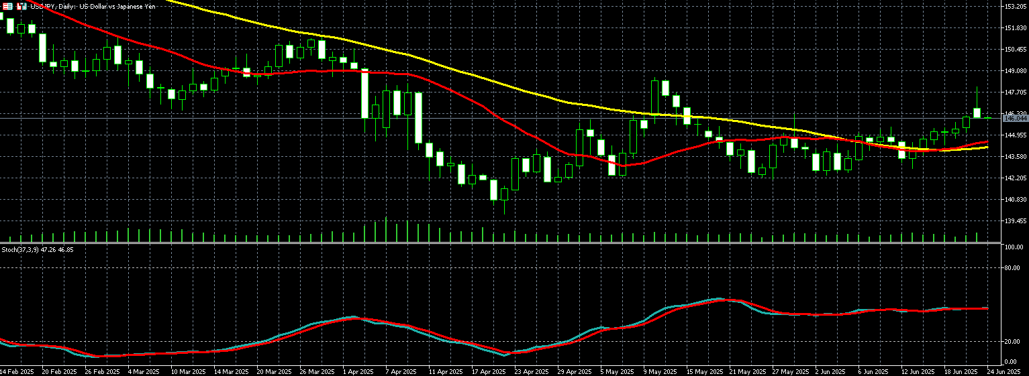This screenshot has height=376, width=1029.
Task: Click the 139.455 price scale label
Action: pos(1015,221)
